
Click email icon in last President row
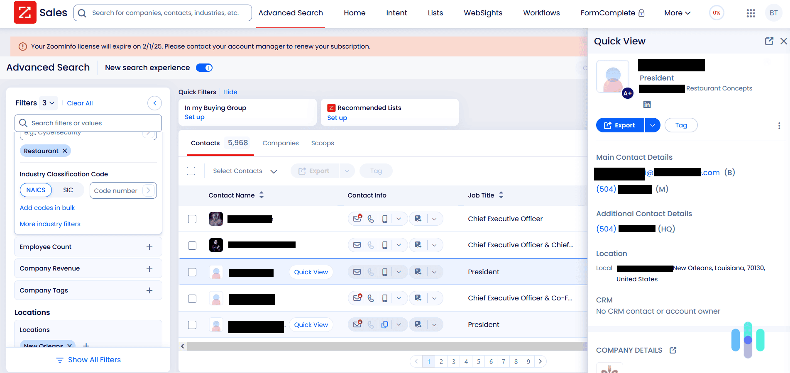(x=357, y=324)
